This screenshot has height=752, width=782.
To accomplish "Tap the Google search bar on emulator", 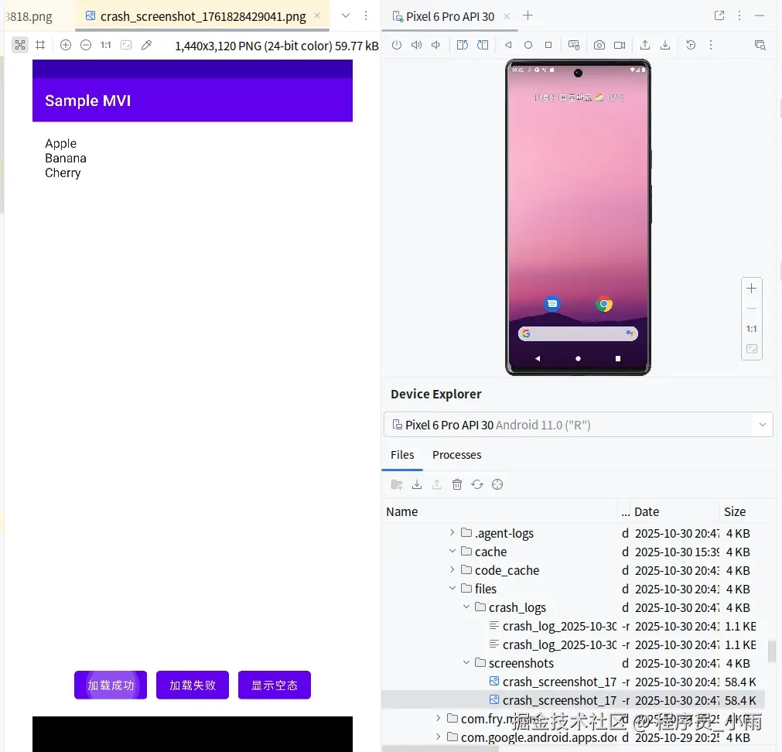I will [x=578, y=333].
